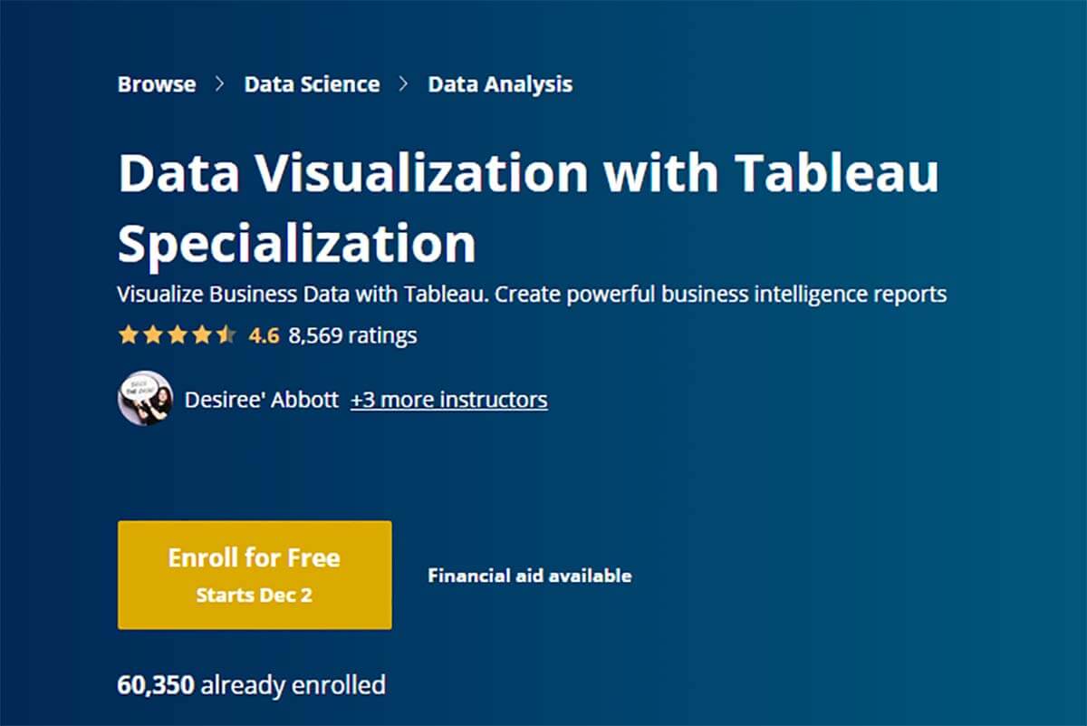Click the third rating star
The image size is (1087, 726).
178,335
